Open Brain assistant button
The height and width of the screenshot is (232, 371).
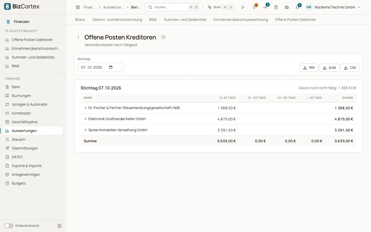coord(221,7)
